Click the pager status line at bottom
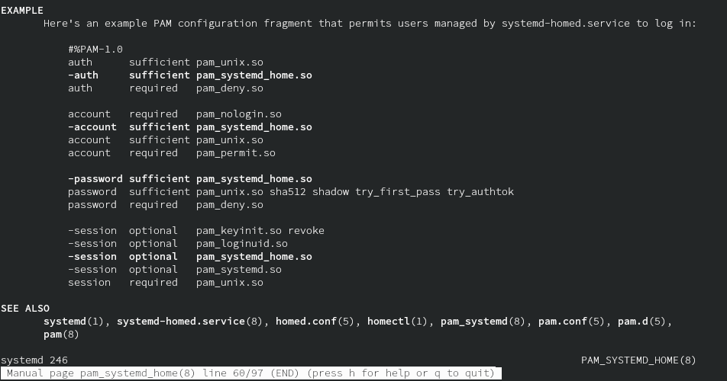727x381 pixels. 252,373
